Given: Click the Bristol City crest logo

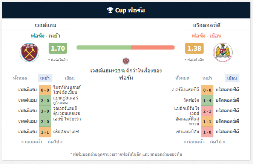Looking at the screenshot, I should pos(223,53).
